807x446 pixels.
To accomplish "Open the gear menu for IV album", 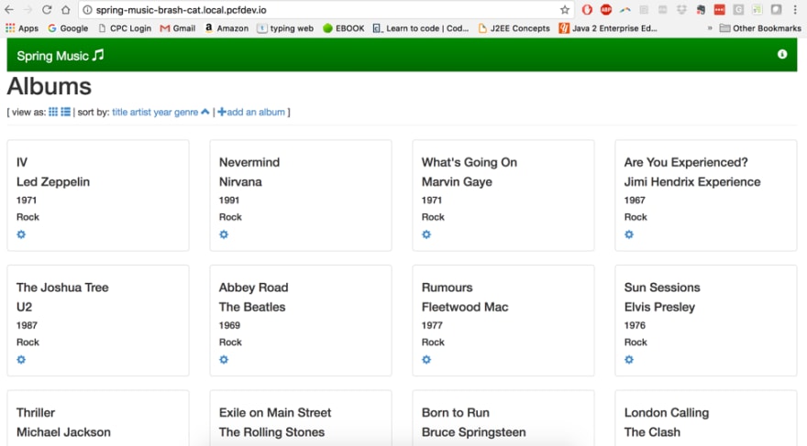I will point(21,234).
